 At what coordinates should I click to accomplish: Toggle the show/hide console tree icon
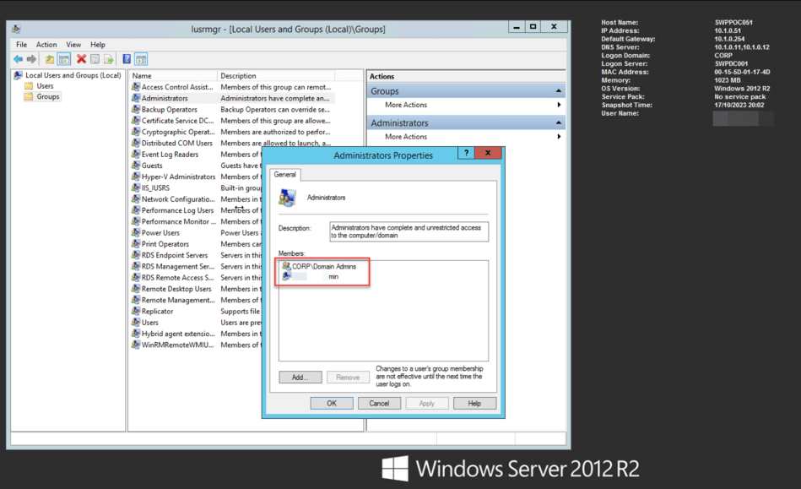pyautogui.click(x=64, y=59)
